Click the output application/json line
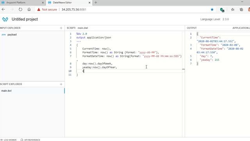 94,38
